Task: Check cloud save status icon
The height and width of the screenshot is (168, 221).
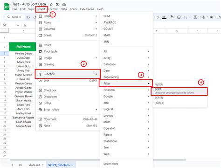Action: pos(64,4)
